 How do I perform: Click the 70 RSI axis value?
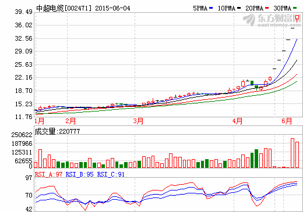click(29, 195)
